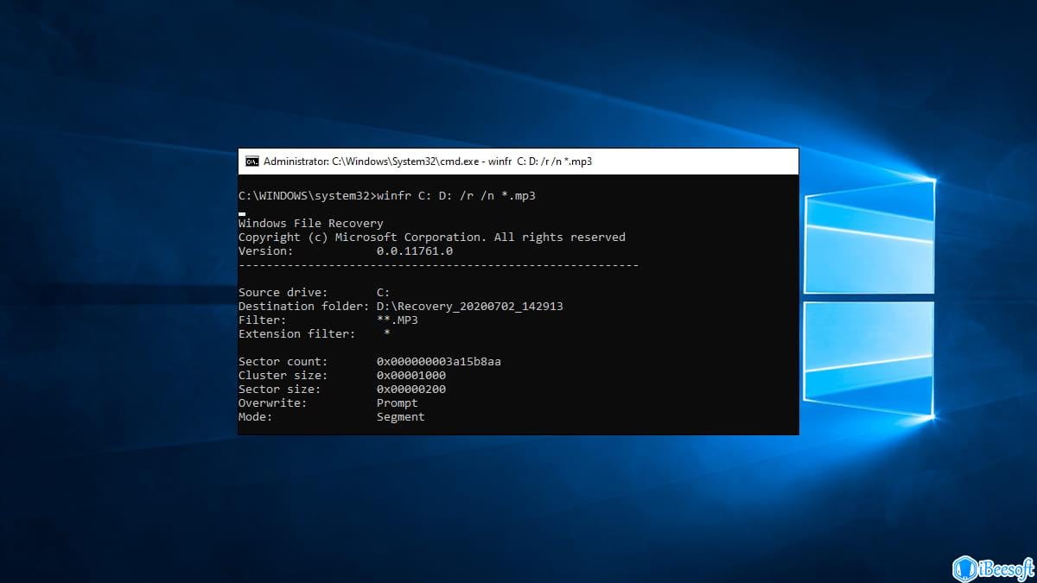The height and width of the screenshot is (583, 1037).
Task: Click the Microsoft Corporation copyright line
Action: 432,238
